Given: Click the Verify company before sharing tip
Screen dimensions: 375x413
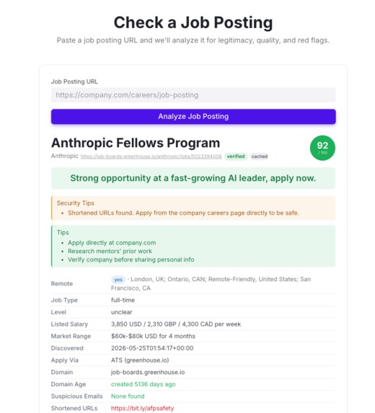Looking at the screenshot, I should coord(131,259).
